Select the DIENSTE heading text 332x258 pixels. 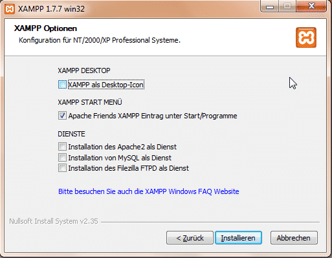pos(71,134)
